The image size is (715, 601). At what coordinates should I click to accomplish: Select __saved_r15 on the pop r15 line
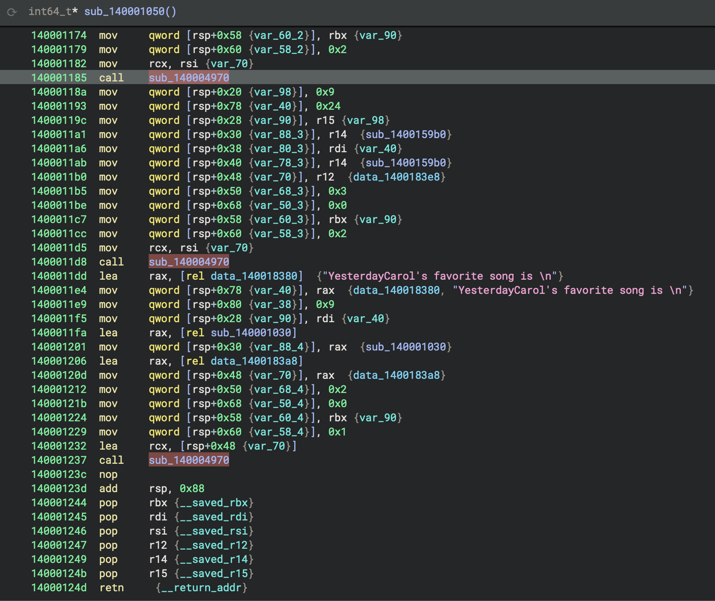(214, 574)
